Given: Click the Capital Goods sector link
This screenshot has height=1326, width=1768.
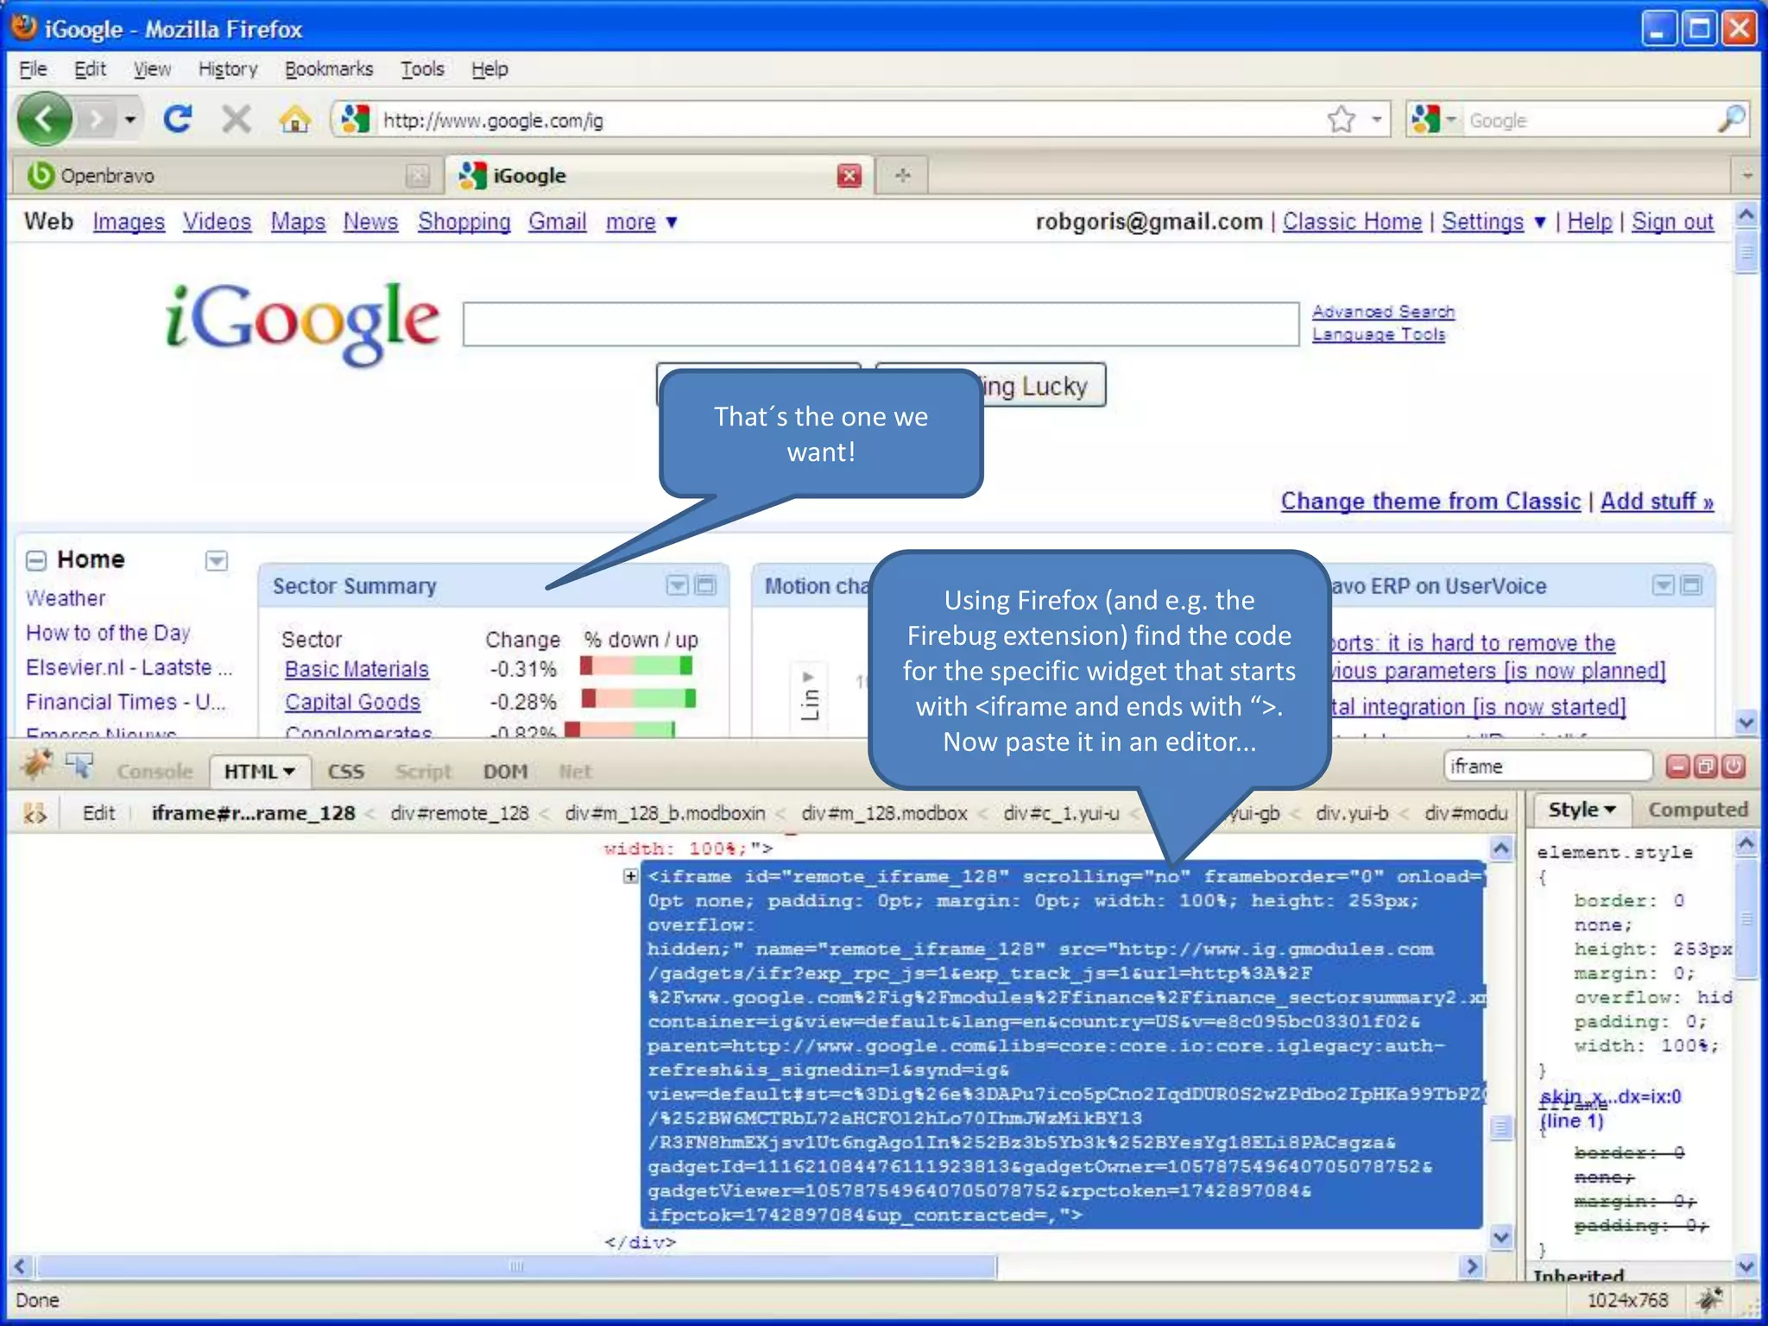Looking at the screenshot, I should coord(352,702).
